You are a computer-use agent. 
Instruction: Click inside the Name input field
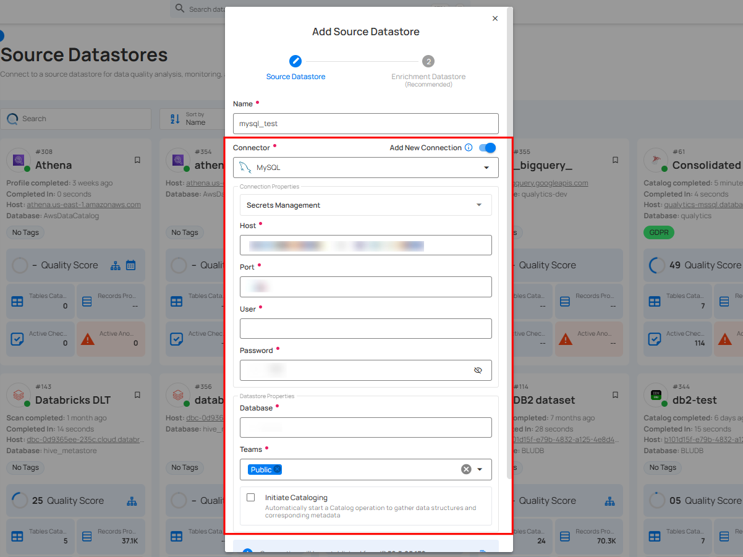(x=365, y=124)
